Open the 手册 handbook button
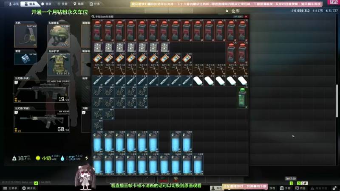The width and height of the screenshot is (340, 191). 285,188
